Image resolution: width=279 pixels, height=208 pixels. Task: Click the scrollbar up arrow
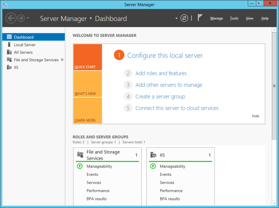(x=274, y=30)
